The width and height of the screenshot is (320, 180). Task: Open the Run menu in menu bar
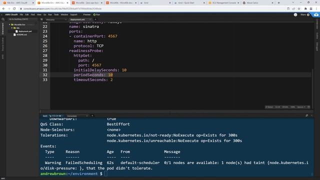pyautogui.click(x=50, y=14)
